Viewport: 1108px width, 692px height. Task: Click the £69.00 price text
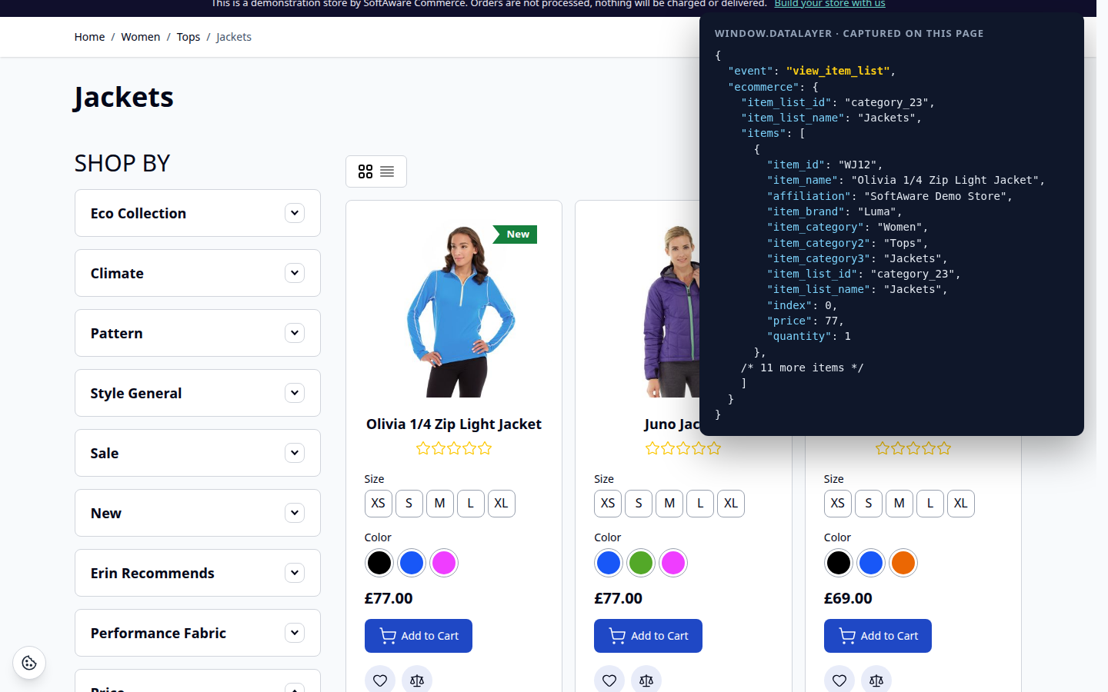[x=848, y=598]
